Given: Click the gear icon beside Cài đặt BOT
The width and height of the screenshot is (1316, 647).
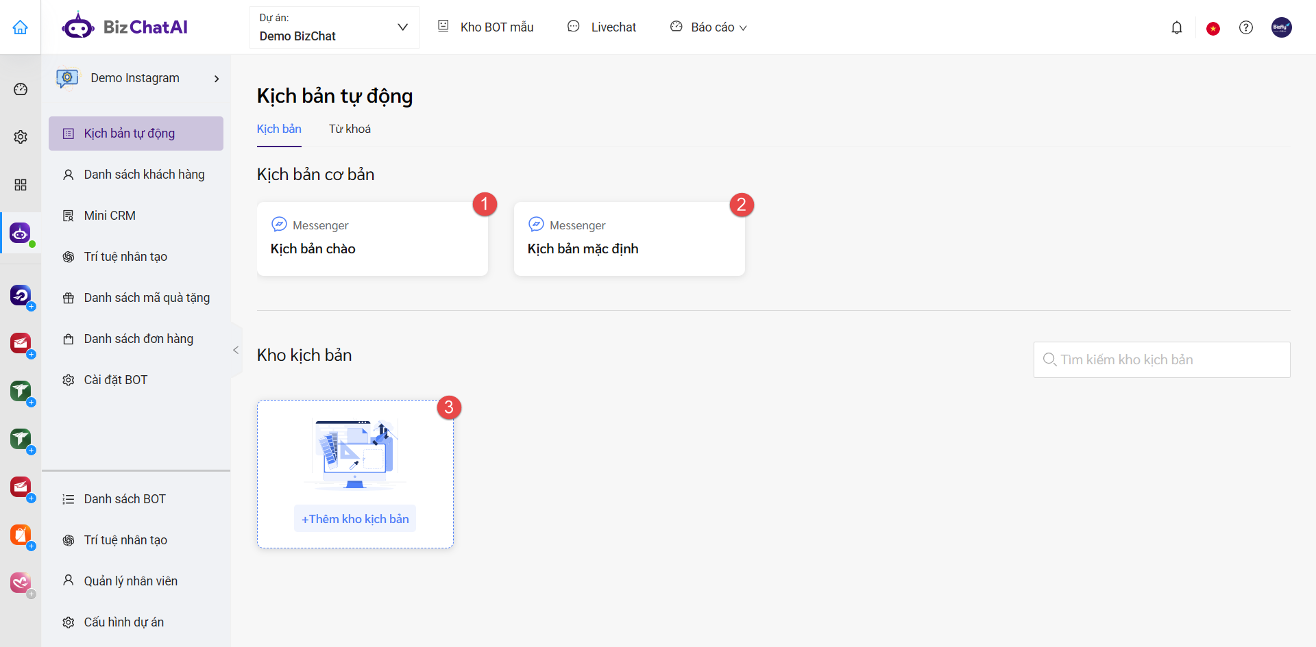Looking at the screenshot, I should click(69, 380).
